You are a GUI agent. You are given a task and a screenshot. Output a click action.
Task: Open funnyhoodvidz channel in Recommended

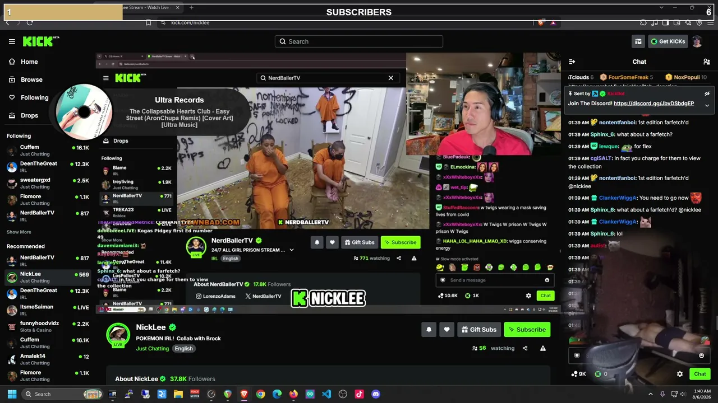coord(48,326)
